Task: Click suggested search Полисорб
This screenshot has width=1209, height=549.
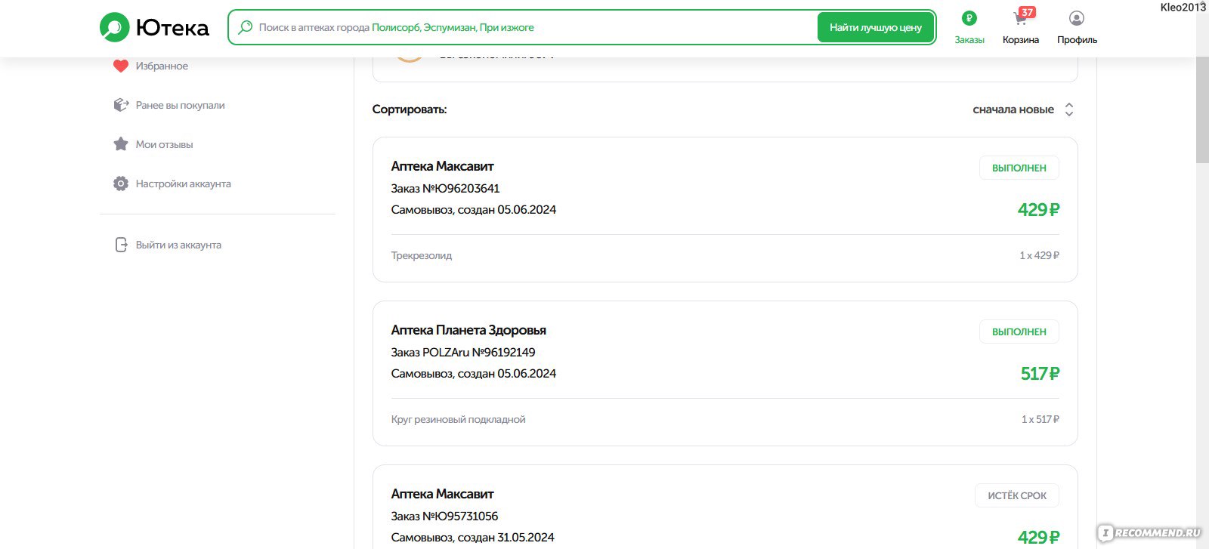Action: (396, 27)
